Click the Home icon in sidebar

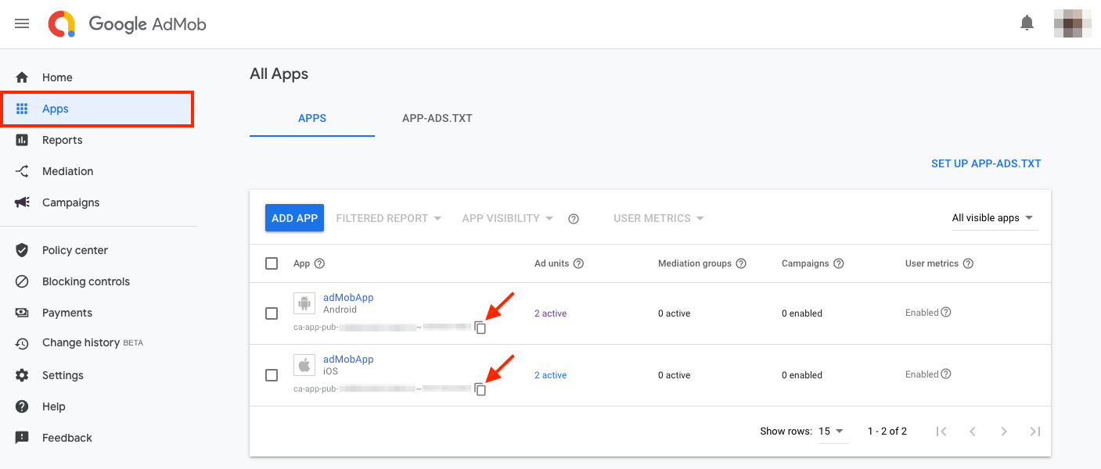point(22,77)
